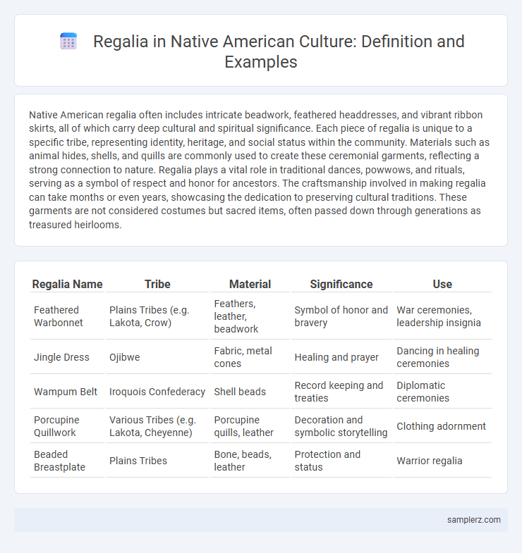Click the intro paragraph starting 'Native American regalia often'
This screenshot has width=522, height=553.
259,170
